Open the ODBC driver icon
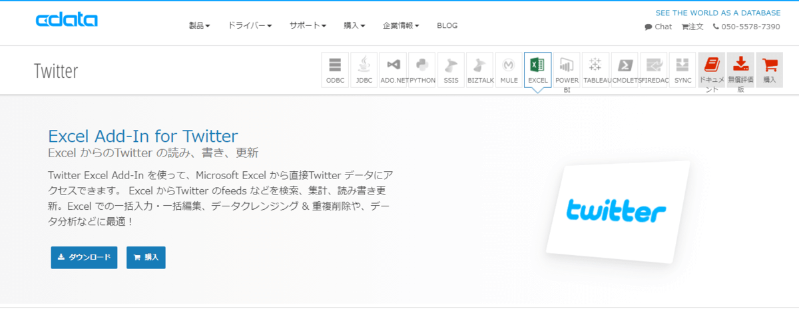This screenshot has height=333, width=799. 335,70
